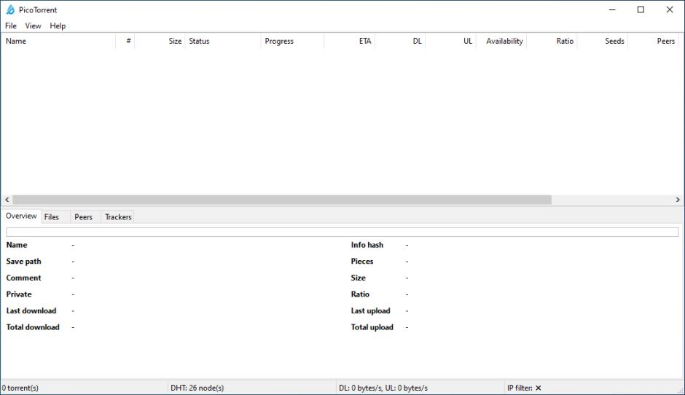Sort list by Progress column
The height and width of the screenshot is (395, 685).
click(291, 42)
